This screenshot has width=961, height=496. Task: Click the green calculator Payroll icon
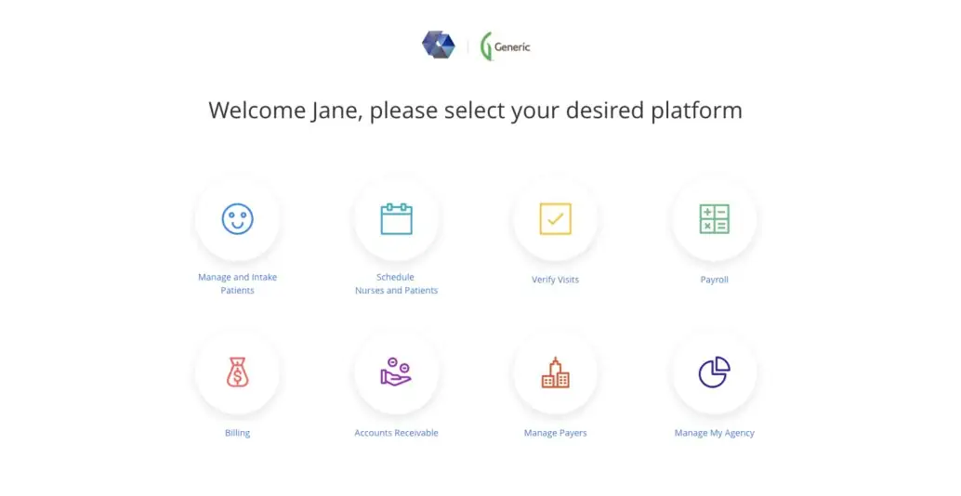click(714, 219)
